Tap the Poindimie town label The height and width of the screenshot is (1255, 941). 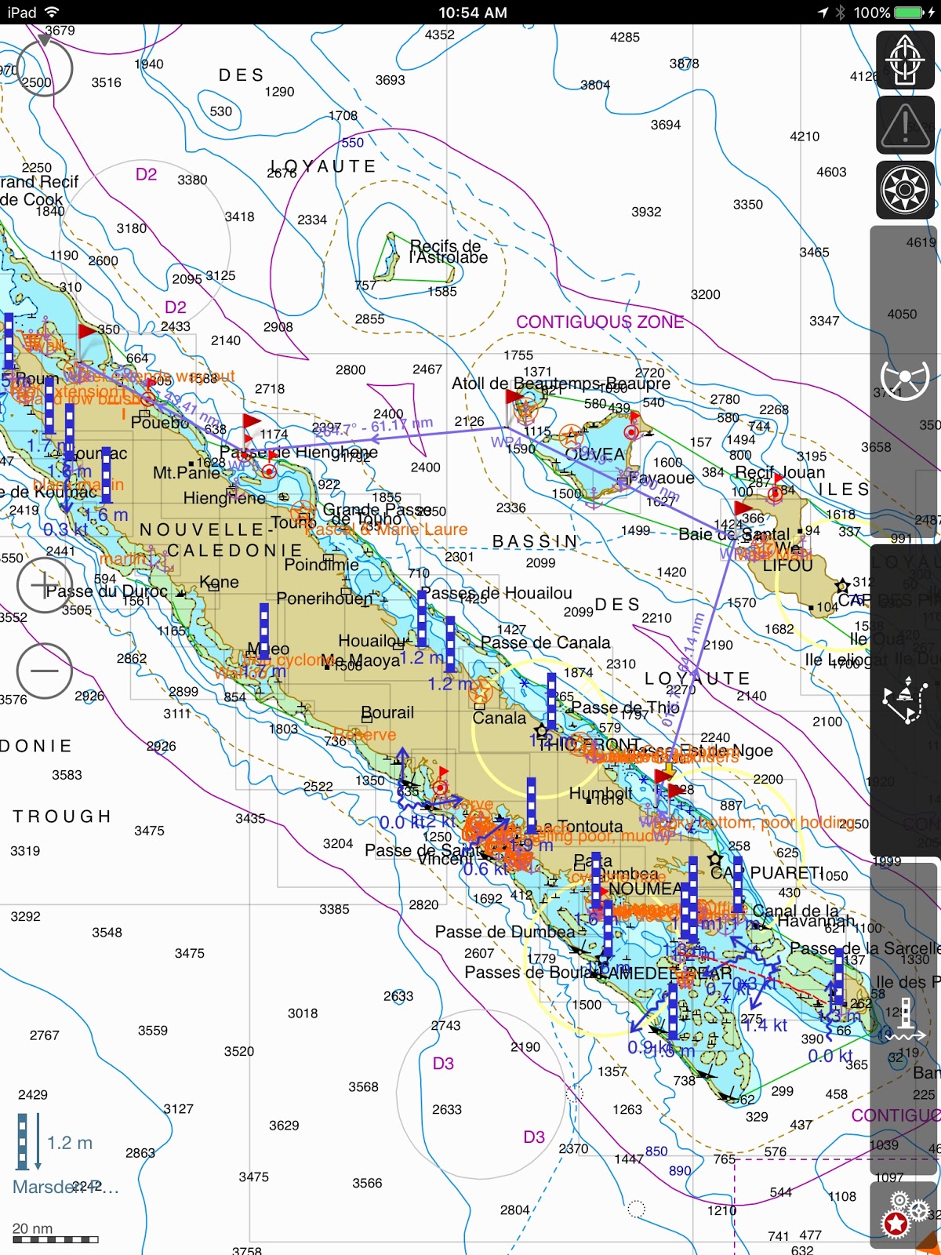click(322, 565)
